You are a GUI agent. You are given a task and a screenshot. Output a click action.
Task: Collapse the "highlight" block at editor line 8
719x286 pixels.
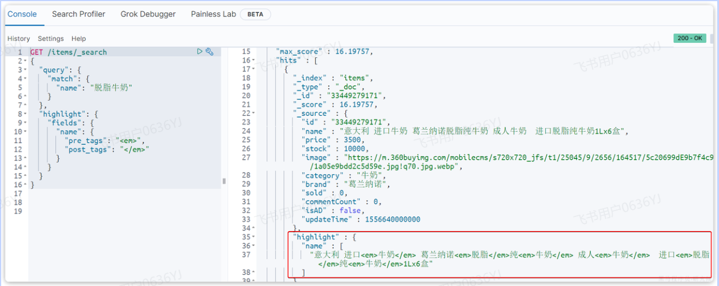(26, 114)
